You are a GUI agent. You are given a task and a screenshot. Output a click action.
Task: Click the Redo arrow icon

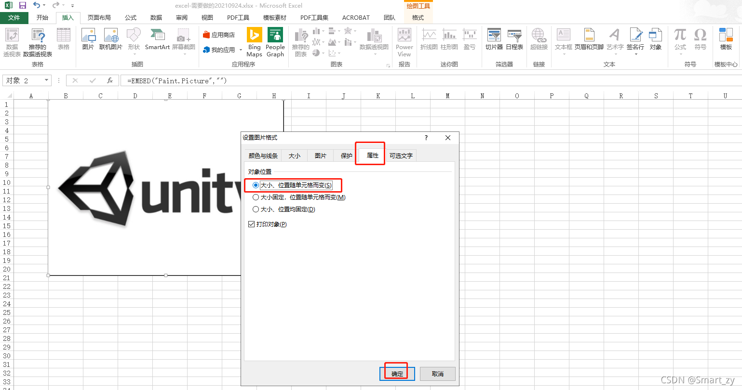(56, 5)
